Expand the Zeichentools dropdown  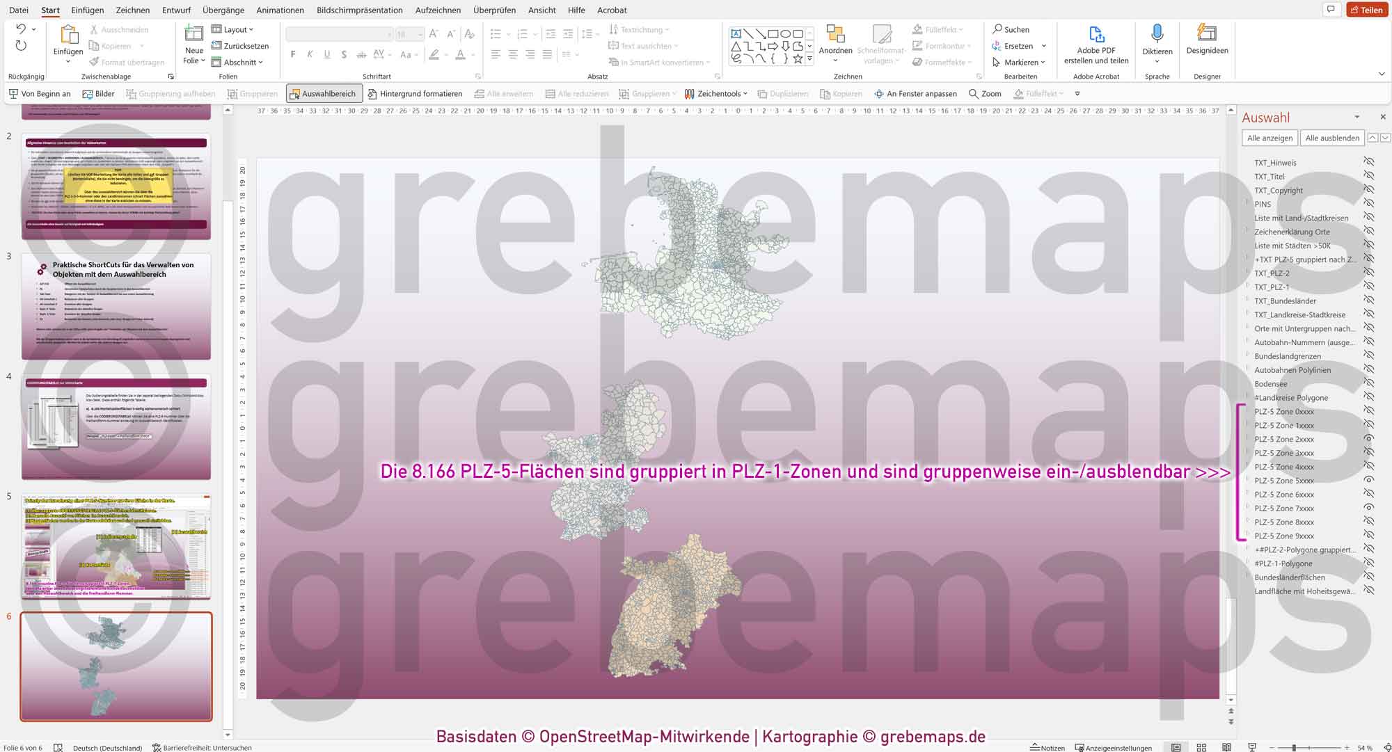[745, 94]
